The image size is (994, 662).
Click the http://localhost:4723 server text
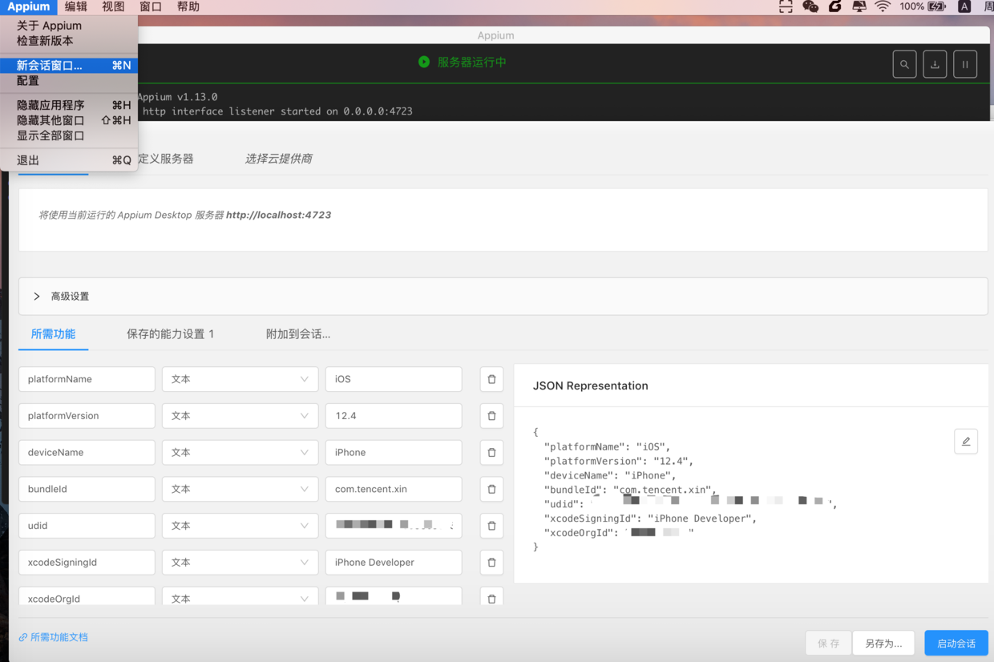pyautogui.click(x=279, y=215)
